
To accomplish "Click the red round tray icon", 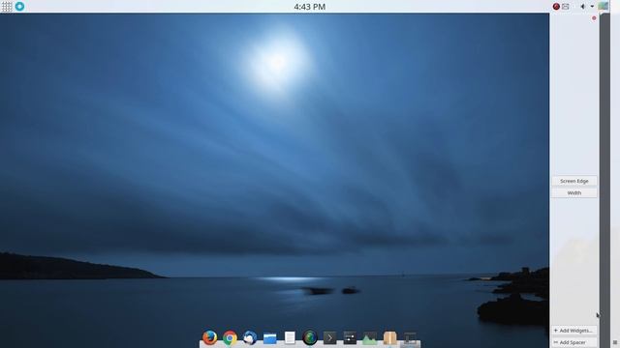I will pyautogui.click(x=556, y=7).
